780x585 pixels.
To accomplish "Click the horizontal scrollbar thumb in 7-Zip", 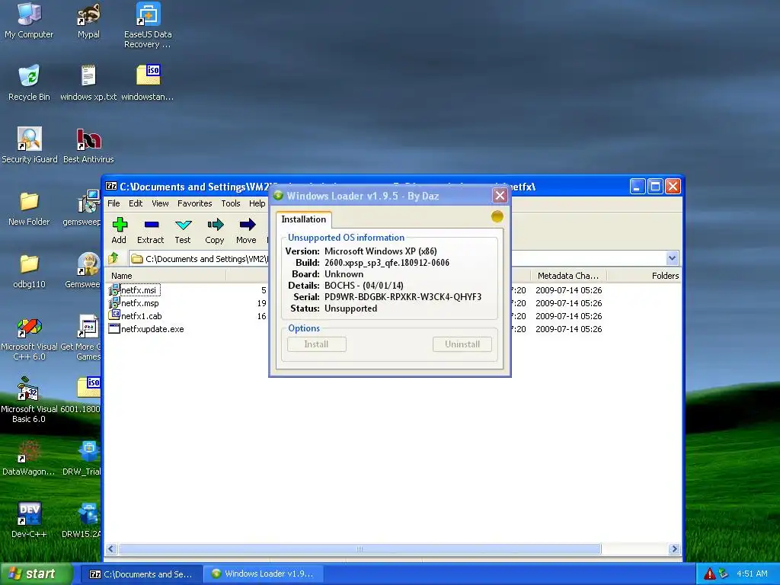I will 360,549.
